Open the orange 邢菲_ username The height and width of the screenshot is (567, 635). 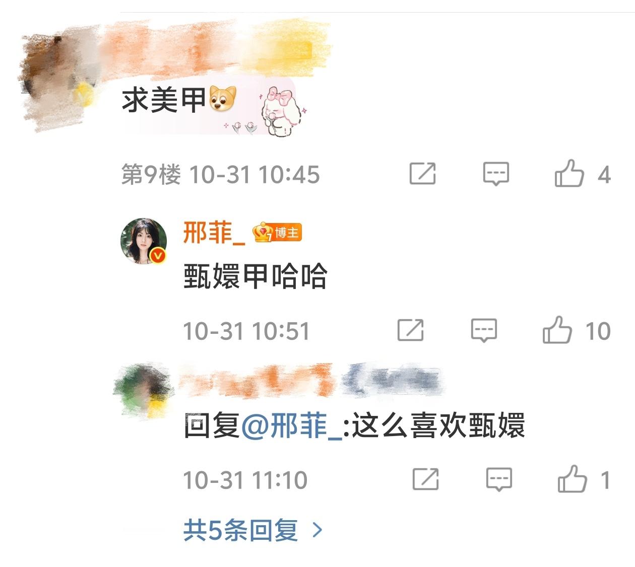point(214,233)
